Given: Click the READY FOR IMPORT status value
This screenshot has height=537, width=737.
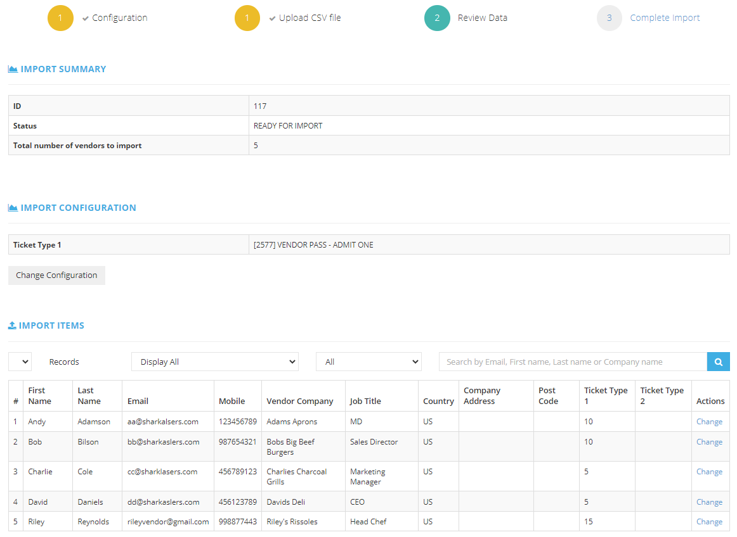Looking at the screenshot, I should point(288,126).
